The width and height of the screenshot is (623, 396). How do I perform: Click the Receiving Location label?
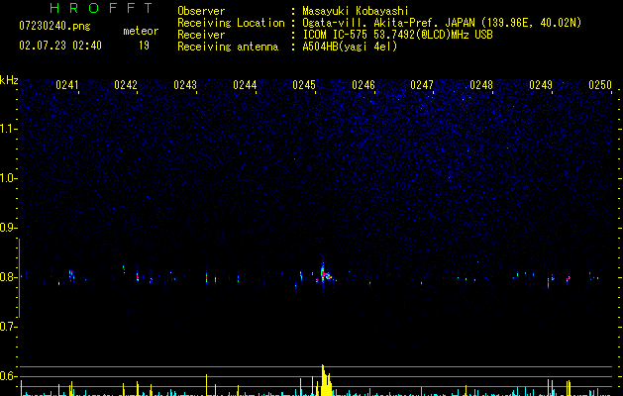click(231, 23)
